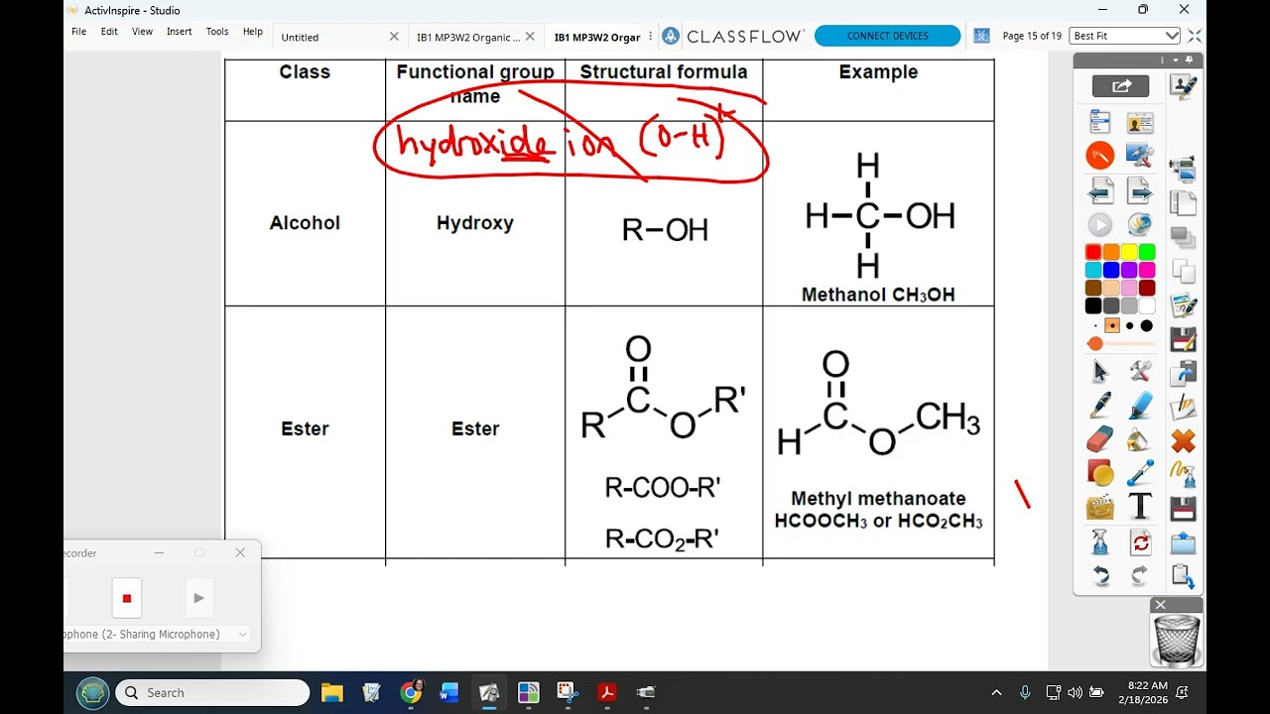Select the Connector tool

point(1140,473)
